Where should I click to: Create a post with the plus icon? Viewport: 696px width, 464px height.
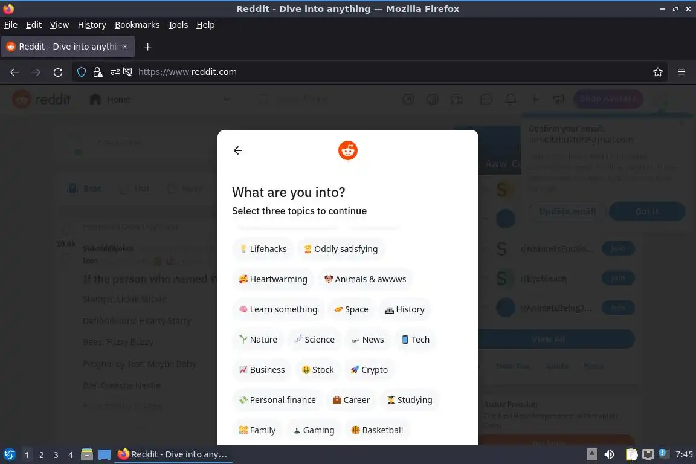tap(535, 100)
